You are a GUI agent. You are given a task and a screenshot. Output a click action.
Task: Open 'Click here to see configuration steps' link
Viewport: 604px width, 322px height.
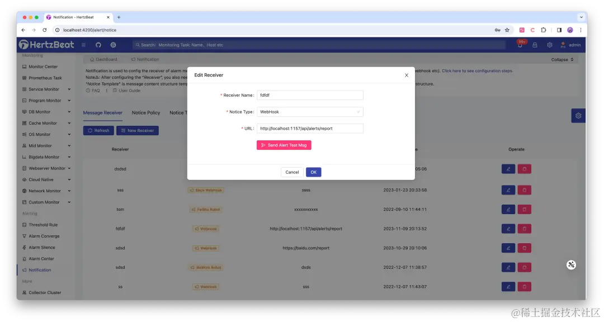point(477,71)
